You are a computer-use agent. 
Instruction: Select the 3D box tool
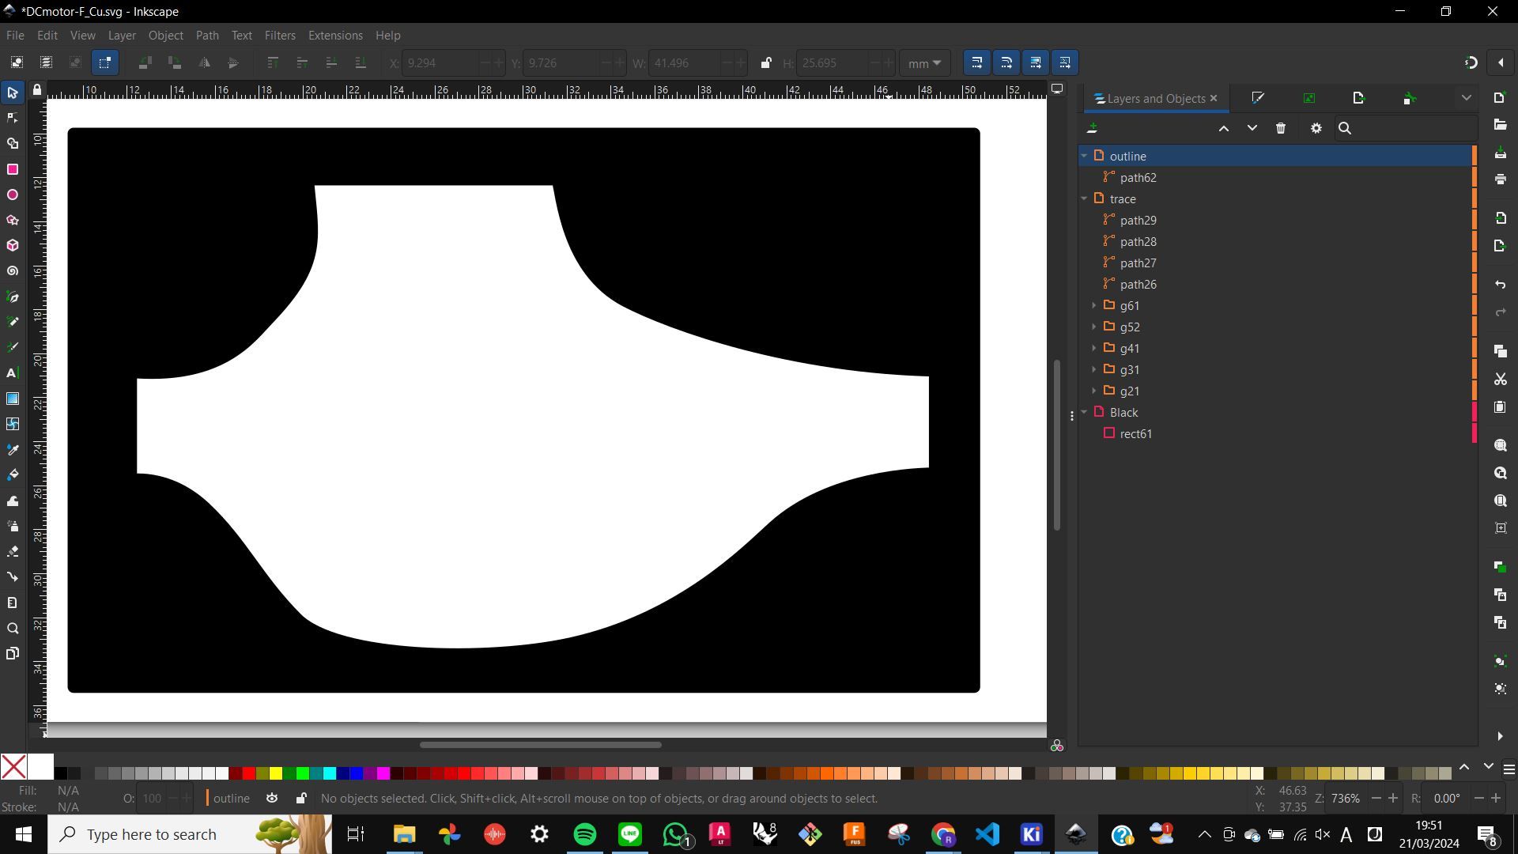13,246
